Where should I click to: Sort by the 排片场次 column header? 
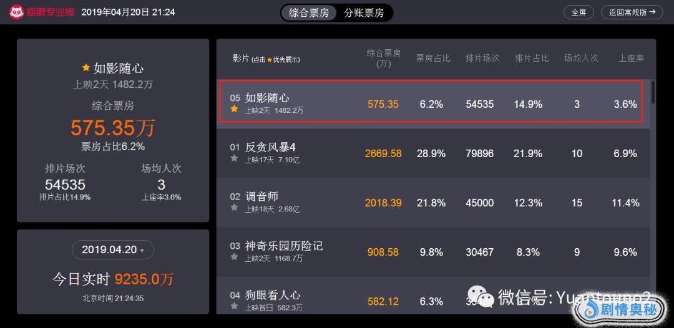[x=482, y=58]
